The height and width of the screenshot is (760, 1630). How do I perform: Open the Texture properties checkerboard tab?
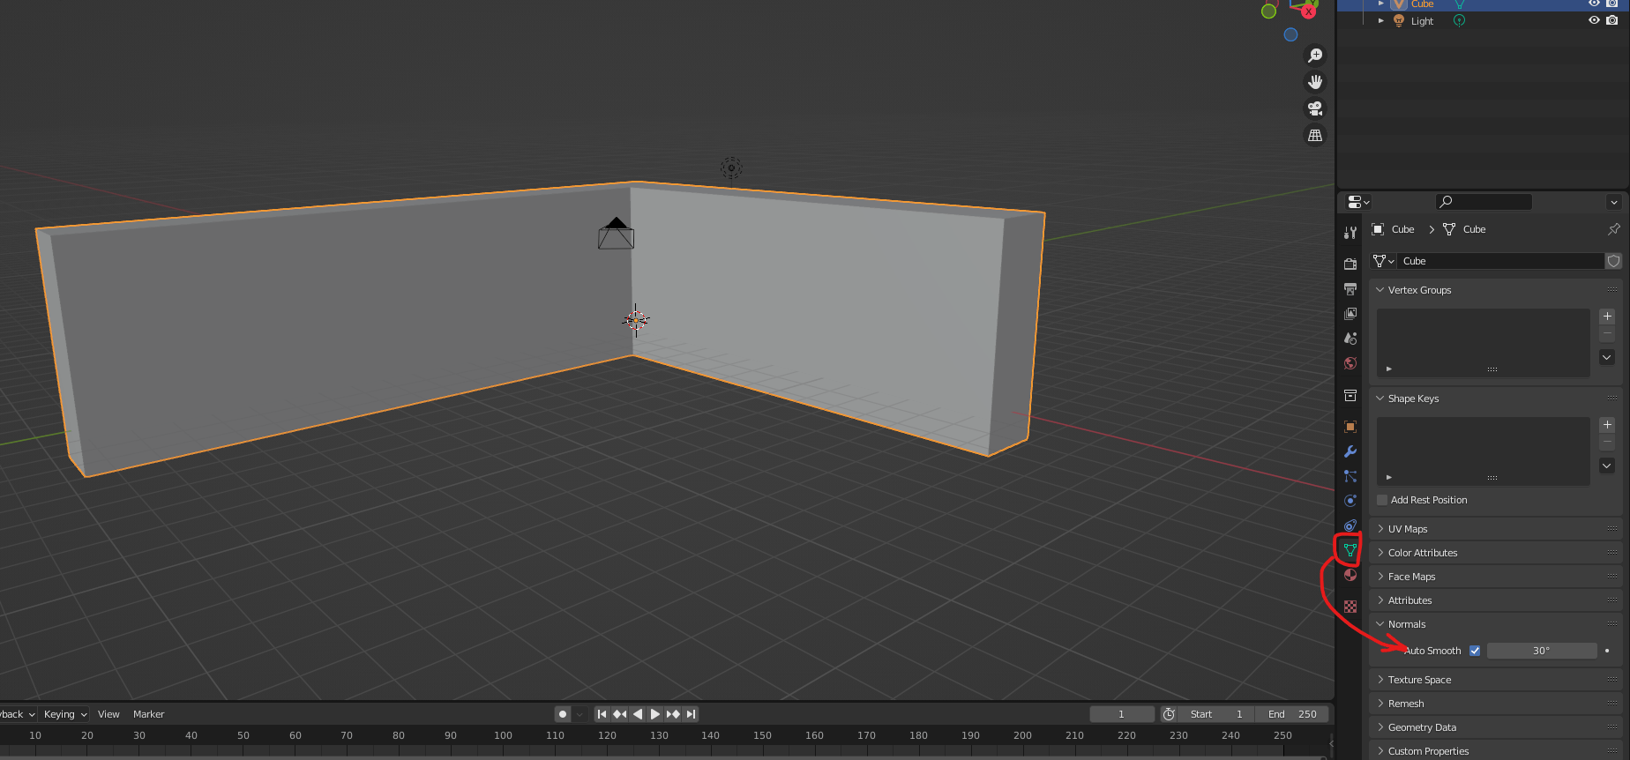pyautogui.click(x=1350, y=607)
